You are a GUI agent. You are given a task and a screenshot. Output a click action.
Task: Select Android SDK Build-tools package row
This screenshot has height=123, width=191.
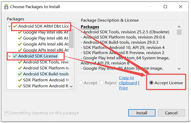46,74
